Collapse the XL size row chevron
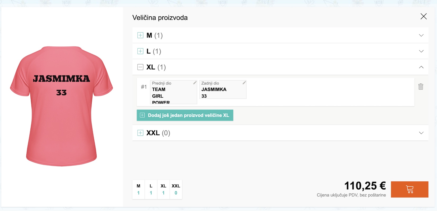The height and width of the screenshot is (211, 437). pos(421,67)
